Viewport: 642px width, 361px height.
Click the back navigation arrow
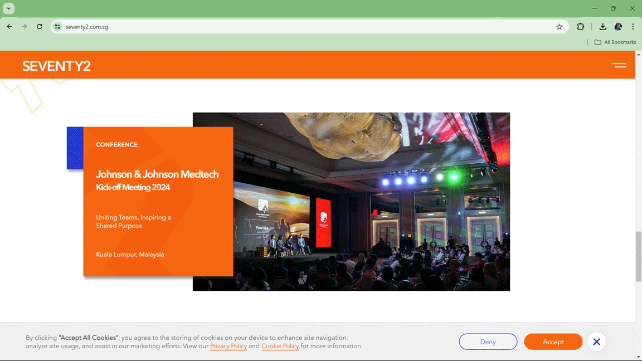(x=9, y=26)
